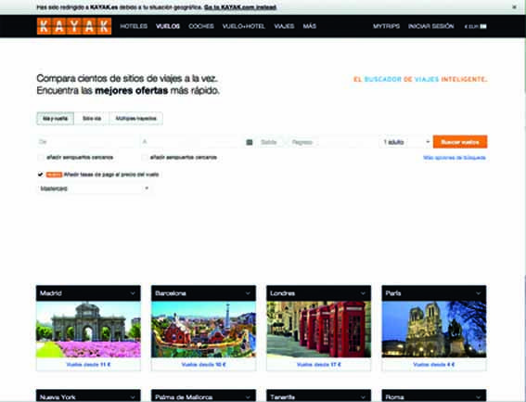Toggle first añadir aeropuertos cercanos checkbox
This screenshot has width=526, height=402.
[41, 158]
